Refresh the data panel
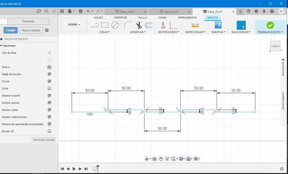288x174 pixels. point(39,11)
